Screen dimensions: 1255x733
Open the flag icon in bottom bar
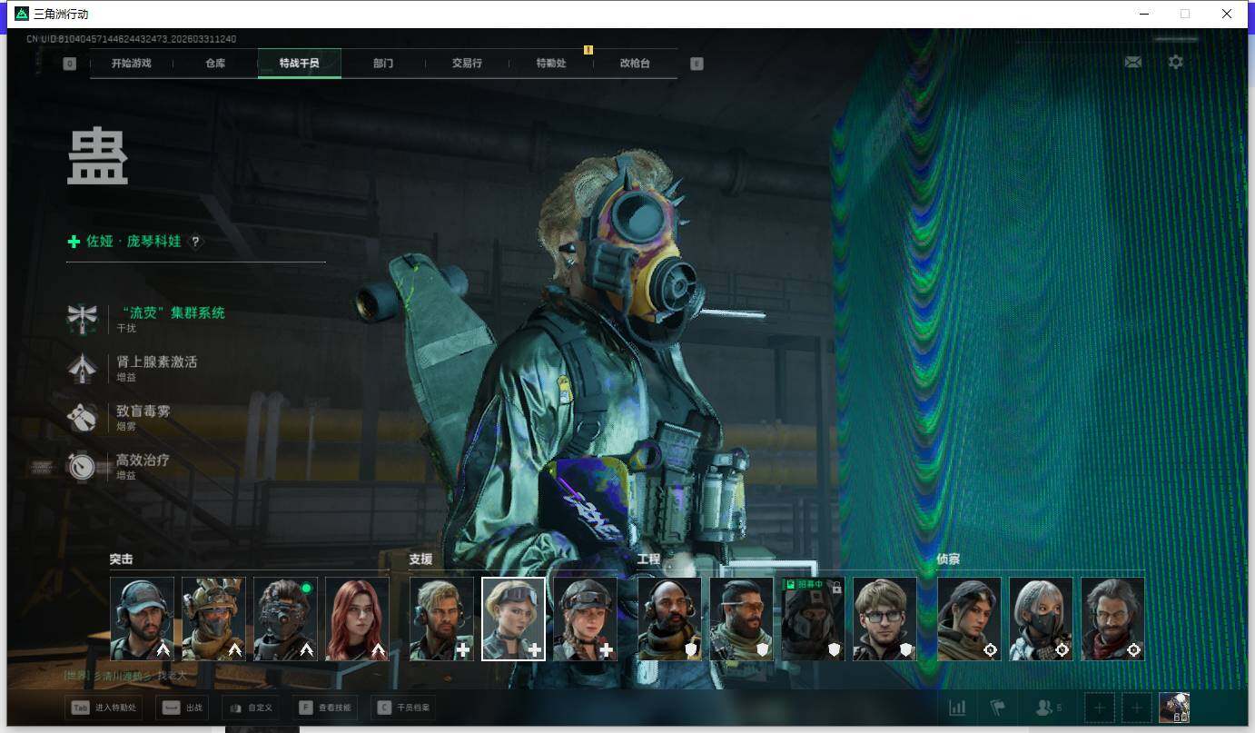click(998, 708)
